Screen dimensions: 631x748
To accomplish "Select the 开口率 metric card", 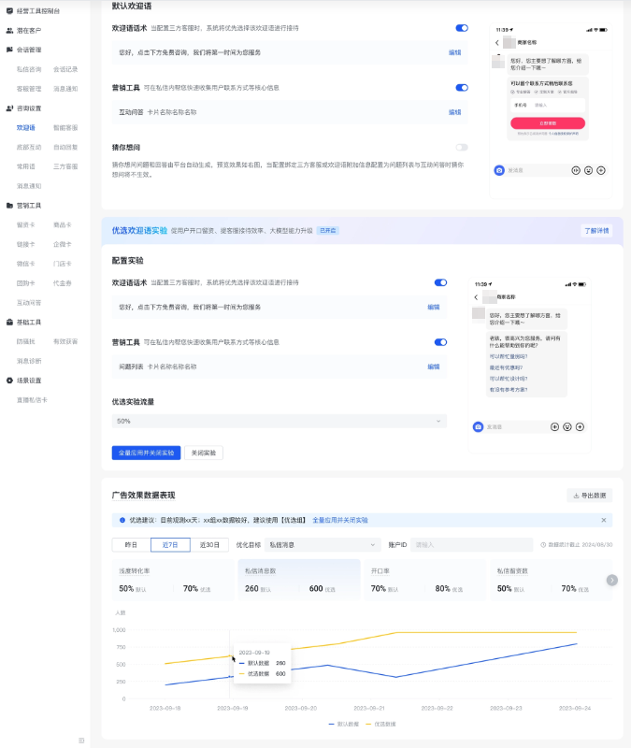I will [425, 580].
